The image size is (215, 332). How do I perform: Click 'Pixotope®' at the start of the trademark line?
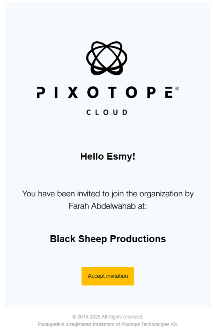pos(49,324)
